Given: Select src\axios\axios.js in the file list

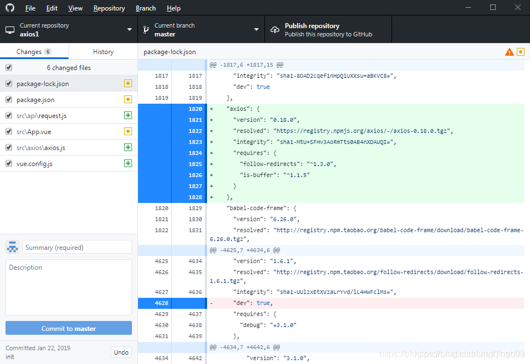Looking at the screenshot, I should click(68, 147).
